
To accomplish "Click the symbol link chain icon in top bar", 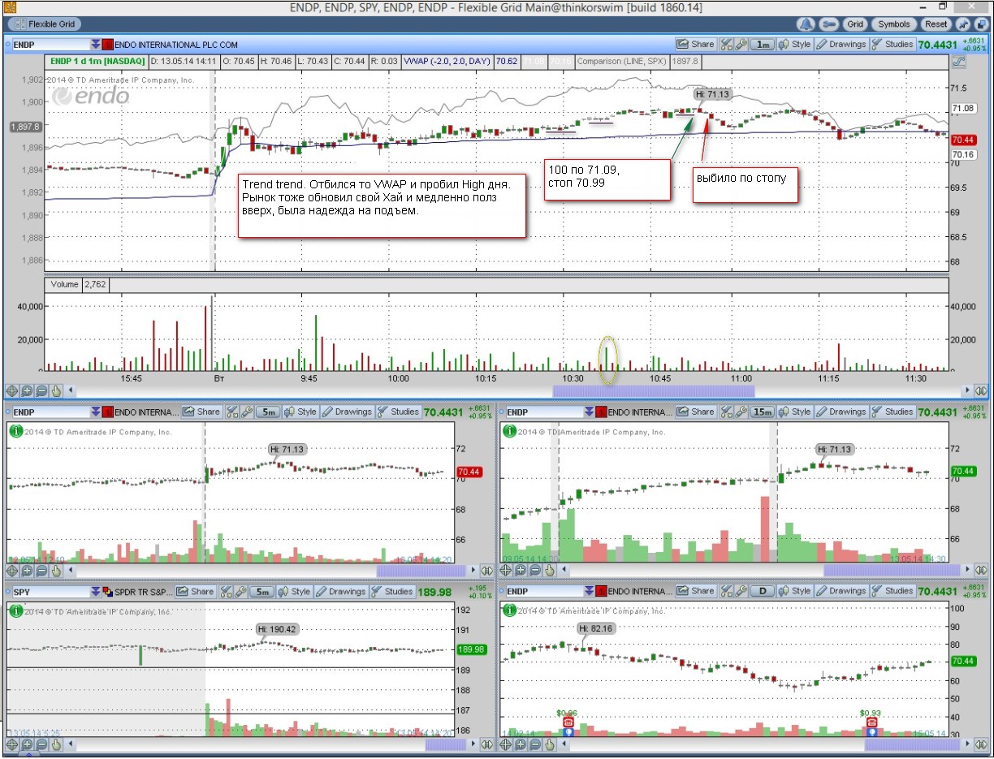I will point(830,24).
